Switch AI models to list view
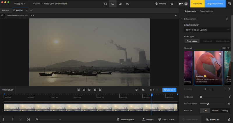Screen dimensions: 233x123 point(228,48)
